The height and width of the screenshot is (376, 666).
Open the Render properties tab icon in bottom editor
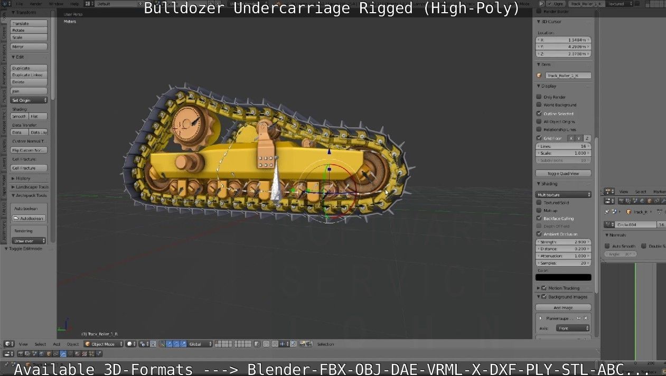point(20,354)
